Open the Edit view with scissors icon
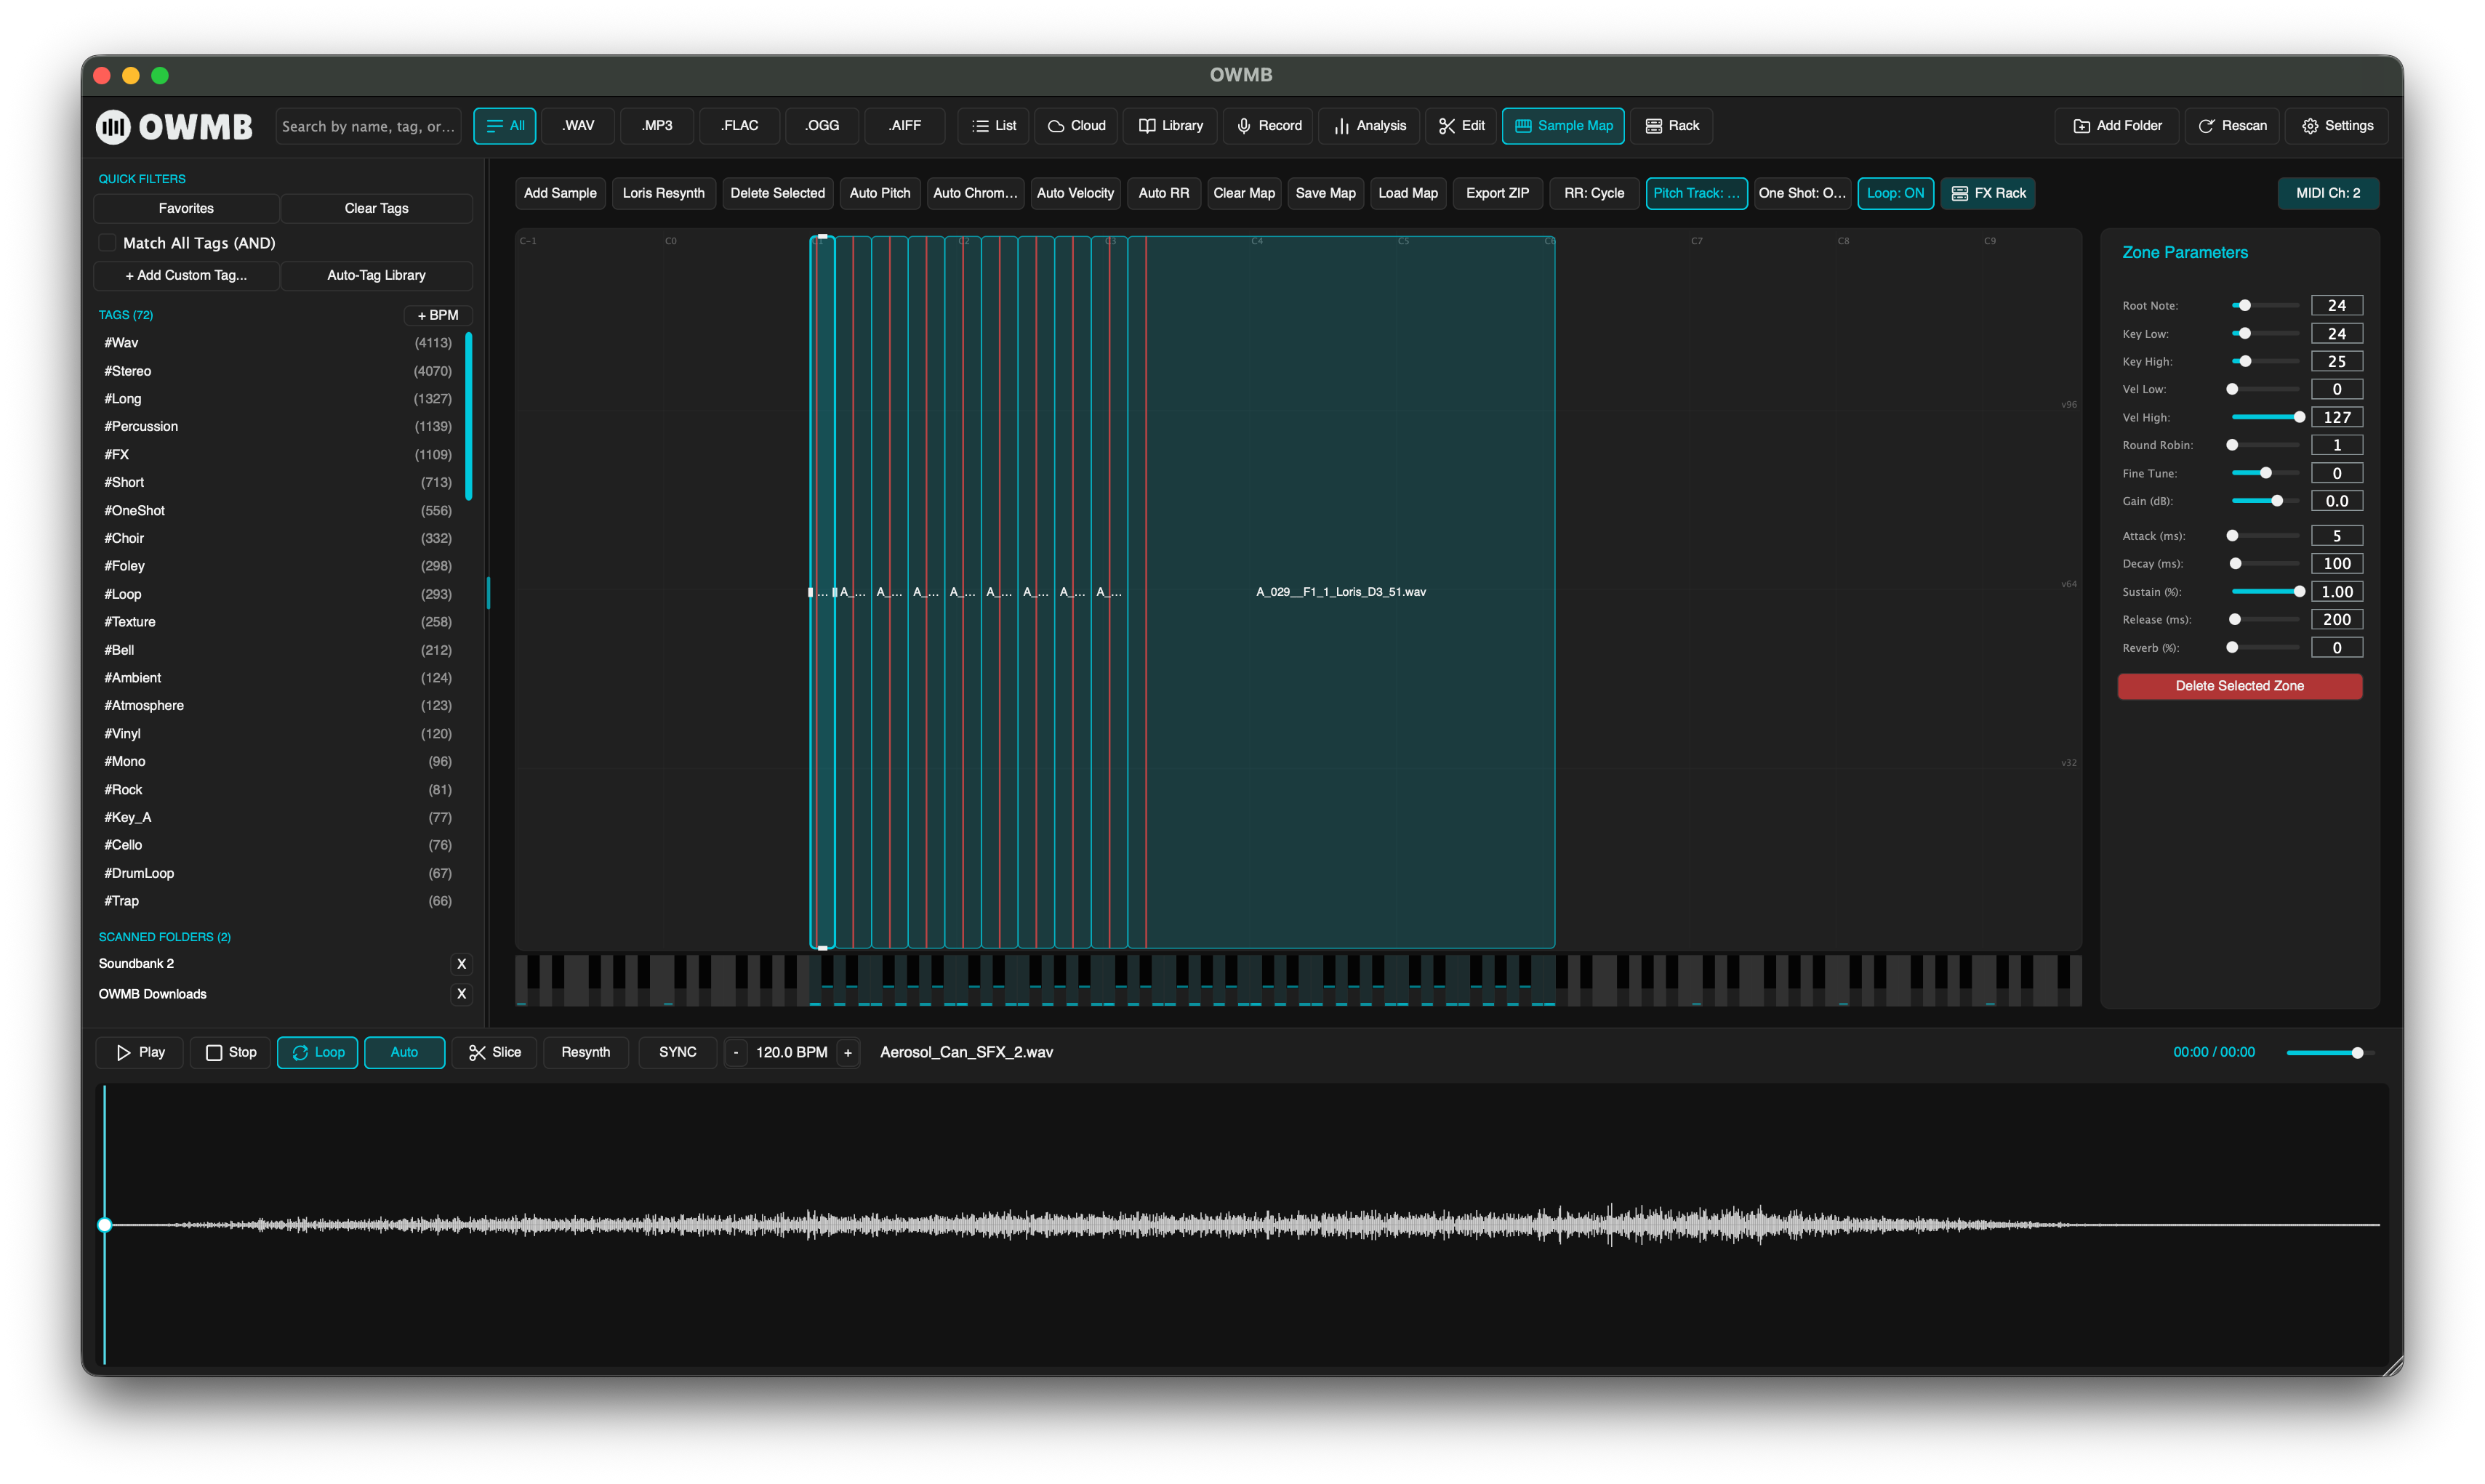This screenshot has width=2485, height=1484. (1461, 126)
